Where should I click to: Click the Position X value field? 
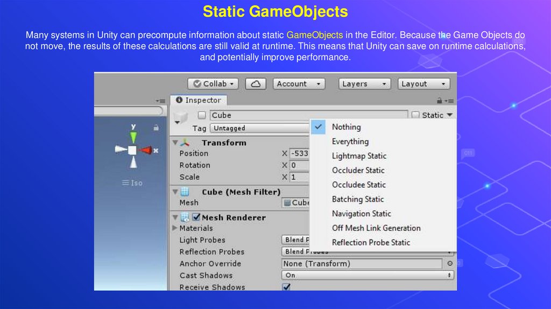coord(299,153)
